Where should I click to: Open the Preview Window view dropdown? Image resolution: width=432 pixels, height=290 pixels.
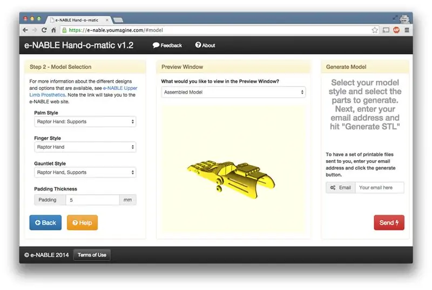(233, 92)
